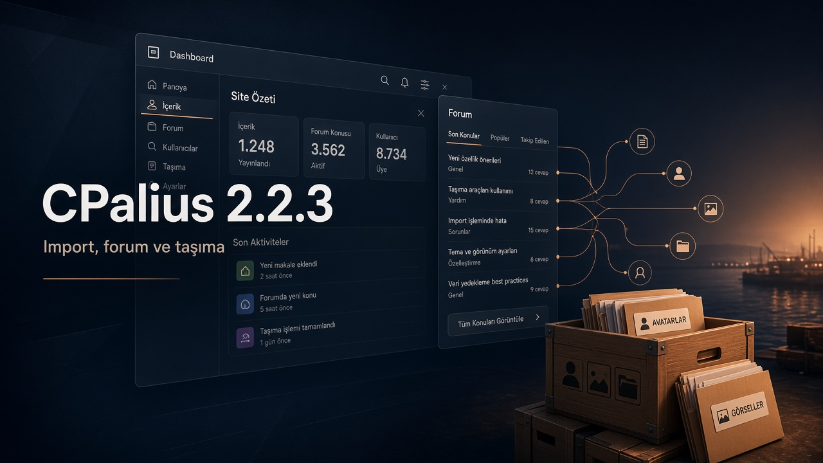
Task: Click the İçerik person icon
Action: tap(152, 105)
